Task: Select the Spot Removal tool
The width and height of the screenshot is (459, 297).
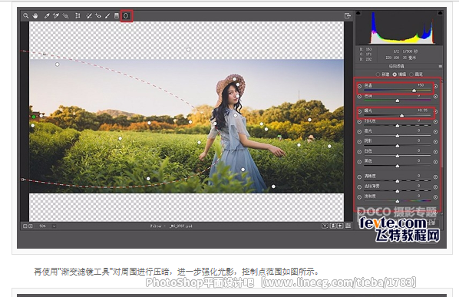Action: click(x=89, y=16)
